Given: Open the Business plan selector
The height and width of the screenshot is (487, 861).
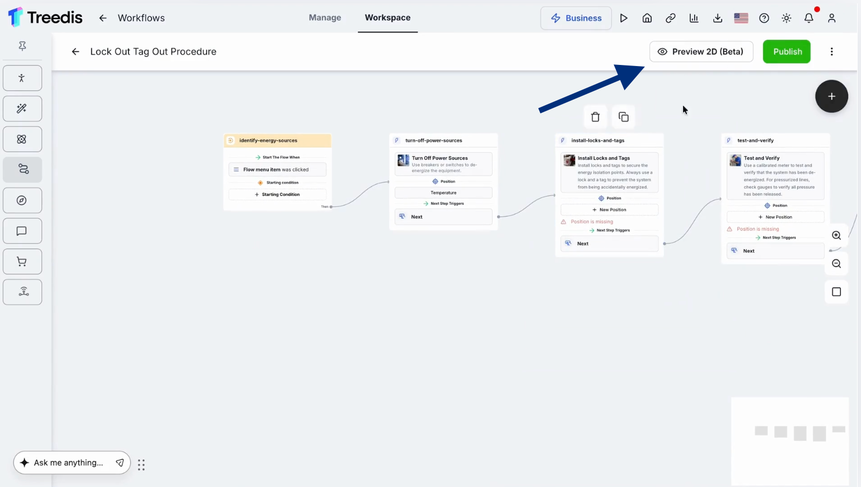Looking at the screenshot, I should pos(576,18).
